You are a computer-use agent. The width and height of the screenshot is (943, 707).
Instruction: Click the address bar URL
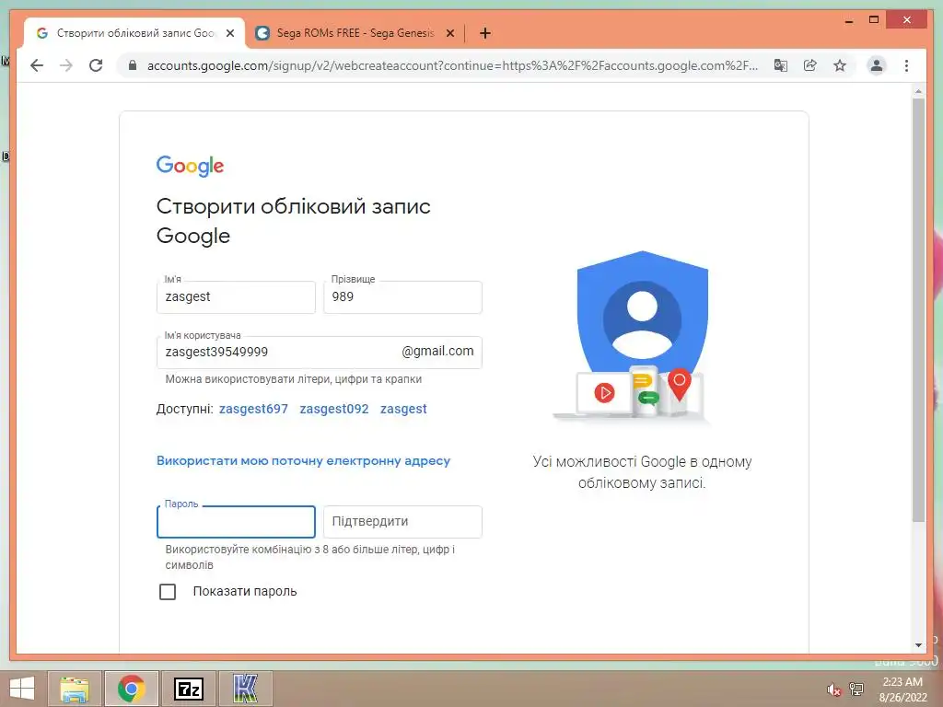[452, 65]
